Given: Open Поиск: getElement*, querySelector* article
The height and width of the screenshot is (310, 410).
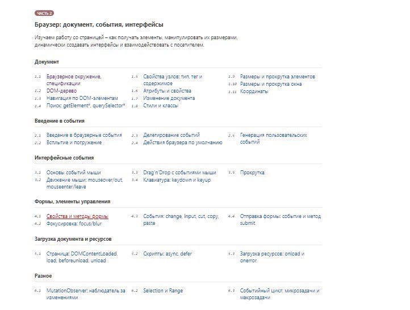Looking at the screenshot, I should 86,106.
